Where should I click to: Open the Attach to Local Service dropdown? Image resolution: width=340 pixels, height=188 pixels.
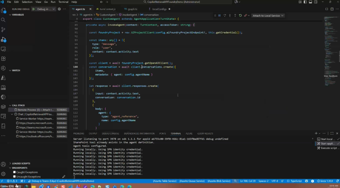coord(268,16)
